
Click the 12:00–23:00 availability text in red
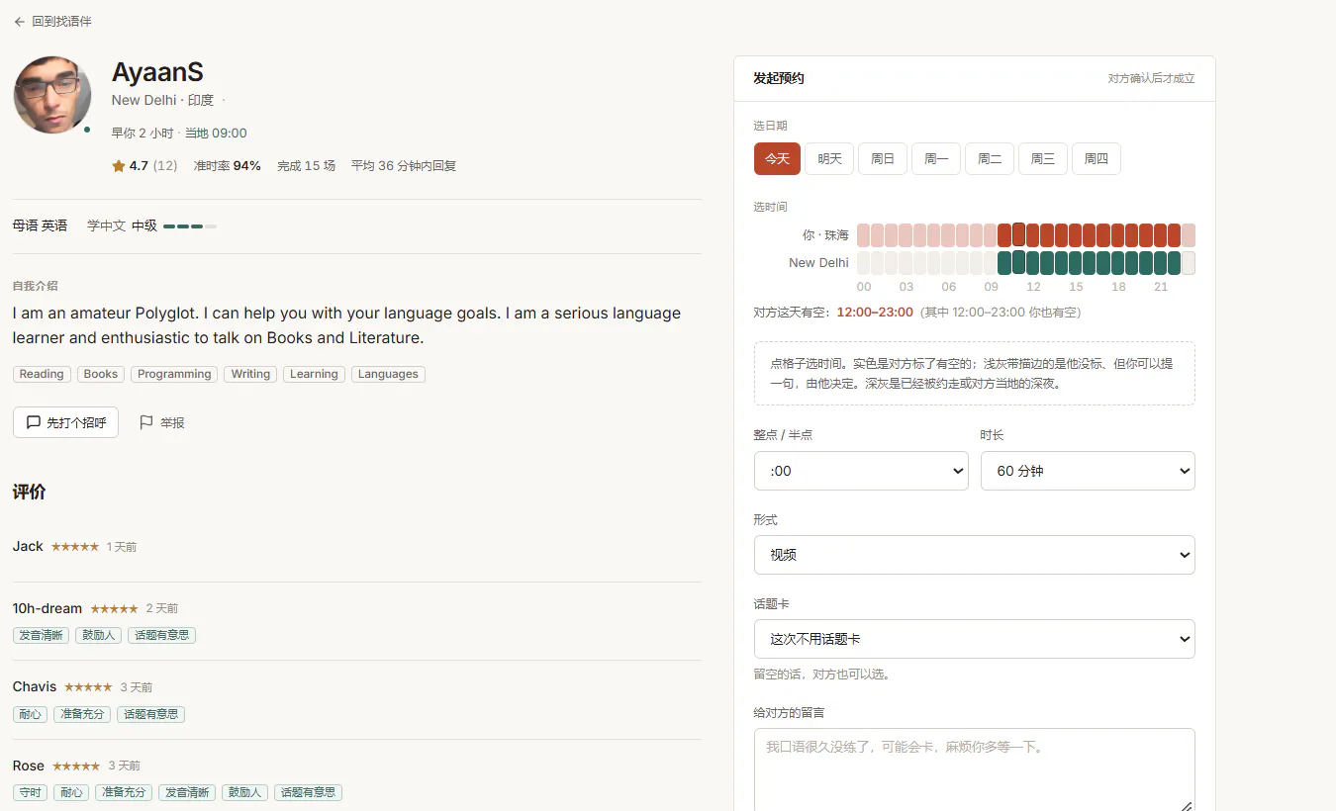pos(875,313)
